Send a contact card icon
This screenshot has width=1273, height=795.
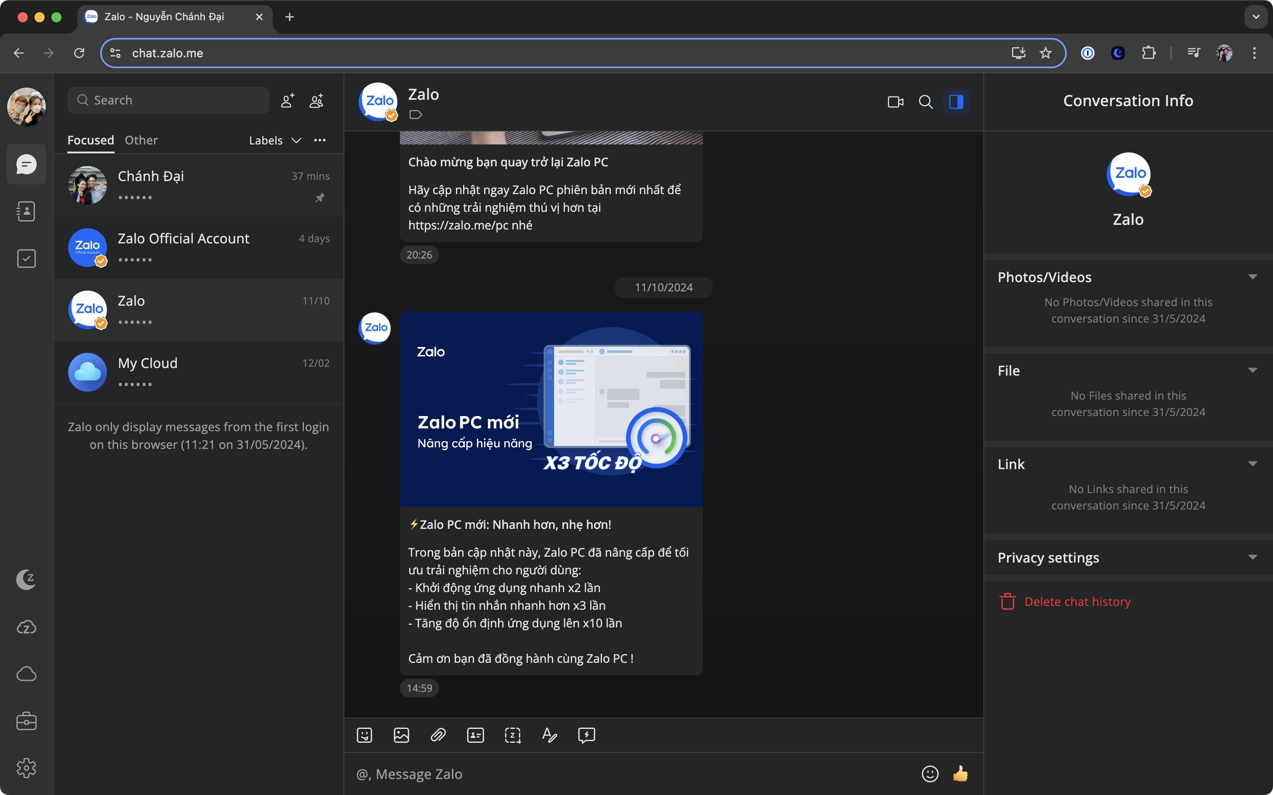coord(476,735)
